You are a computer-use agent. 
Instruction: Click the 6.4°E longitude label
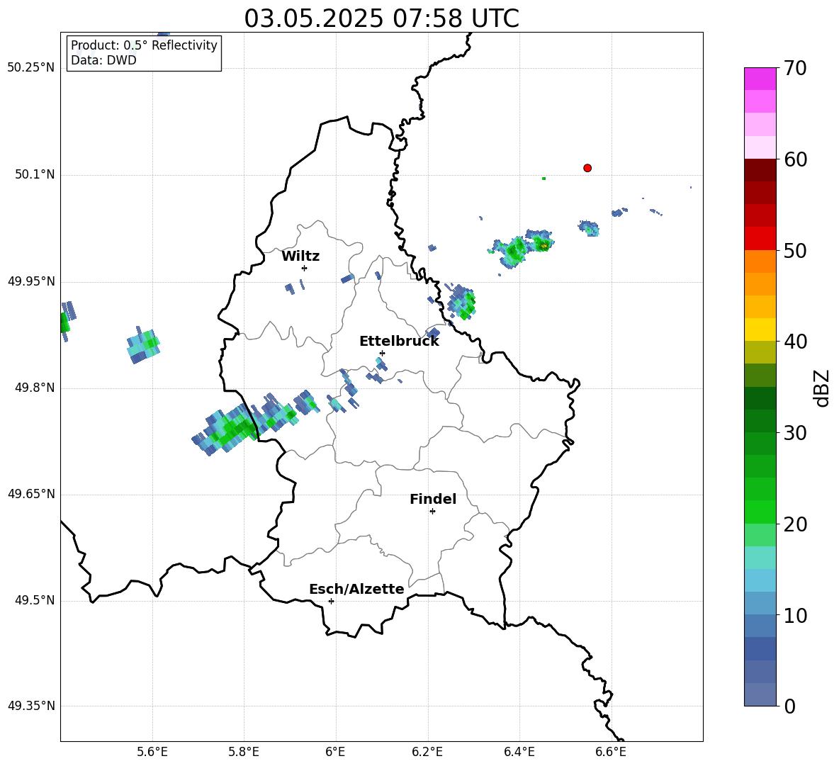(x=519, y=752)
